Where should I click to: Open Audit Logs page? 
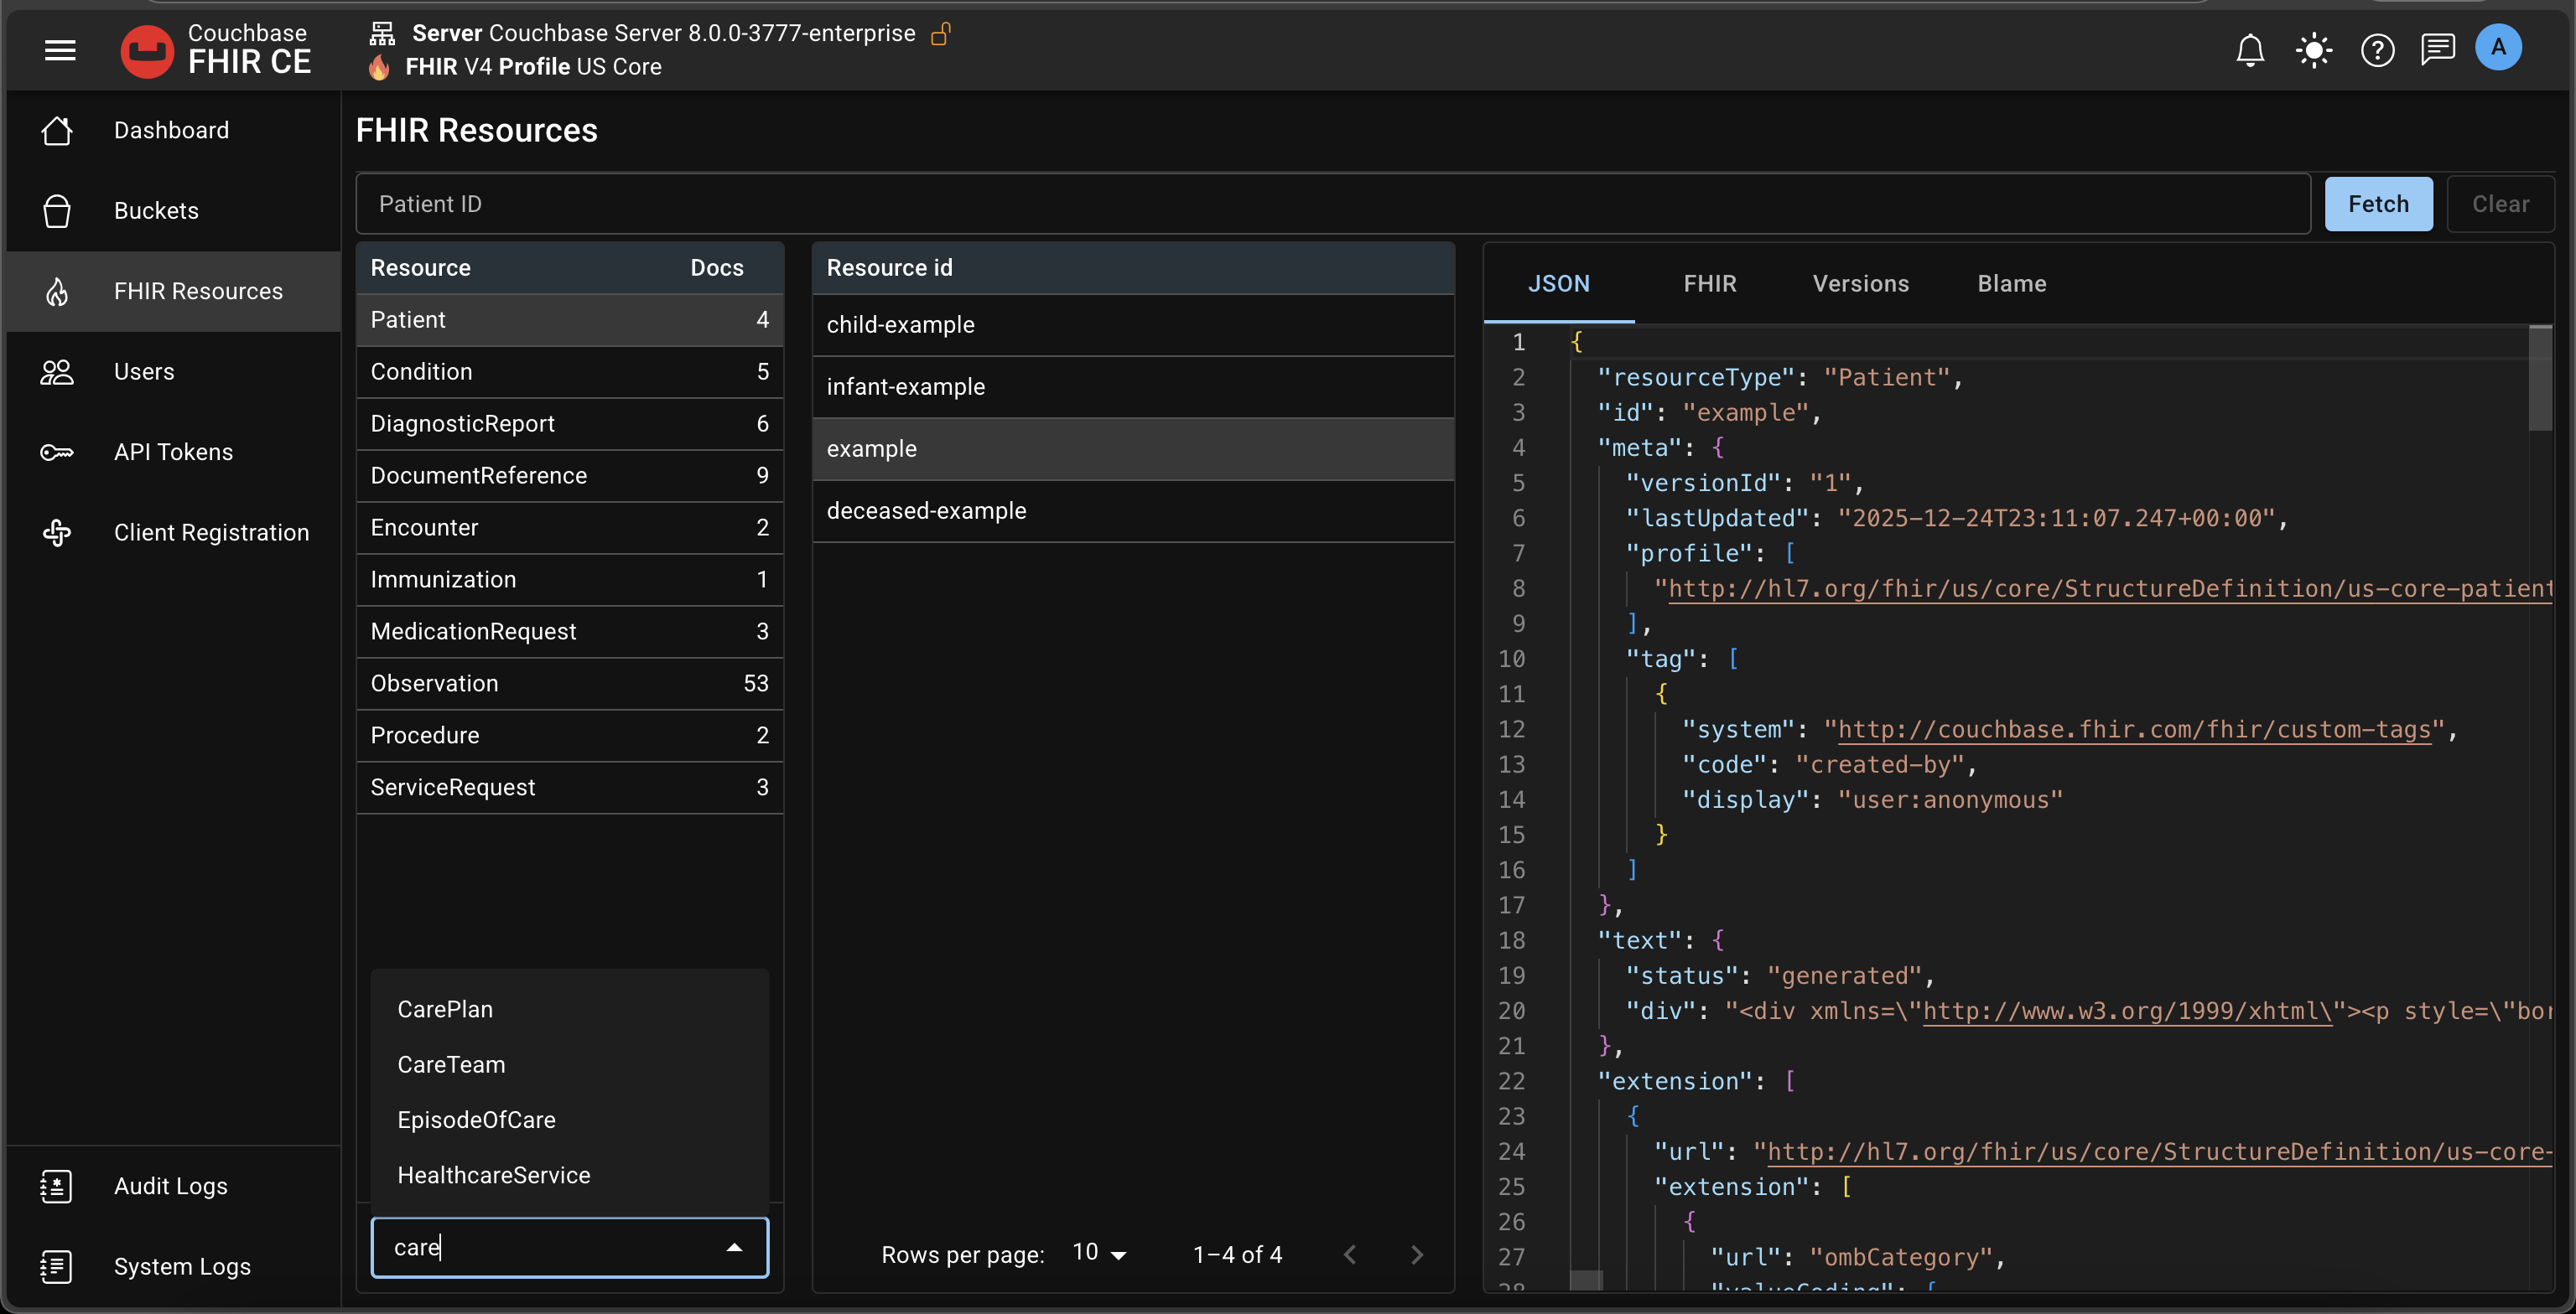(x=170, y=1186)
